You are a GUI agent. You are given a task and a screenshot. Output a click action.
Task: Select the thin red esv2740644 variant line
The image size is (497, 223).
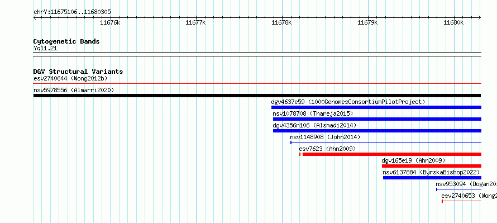tap(257, 84)
